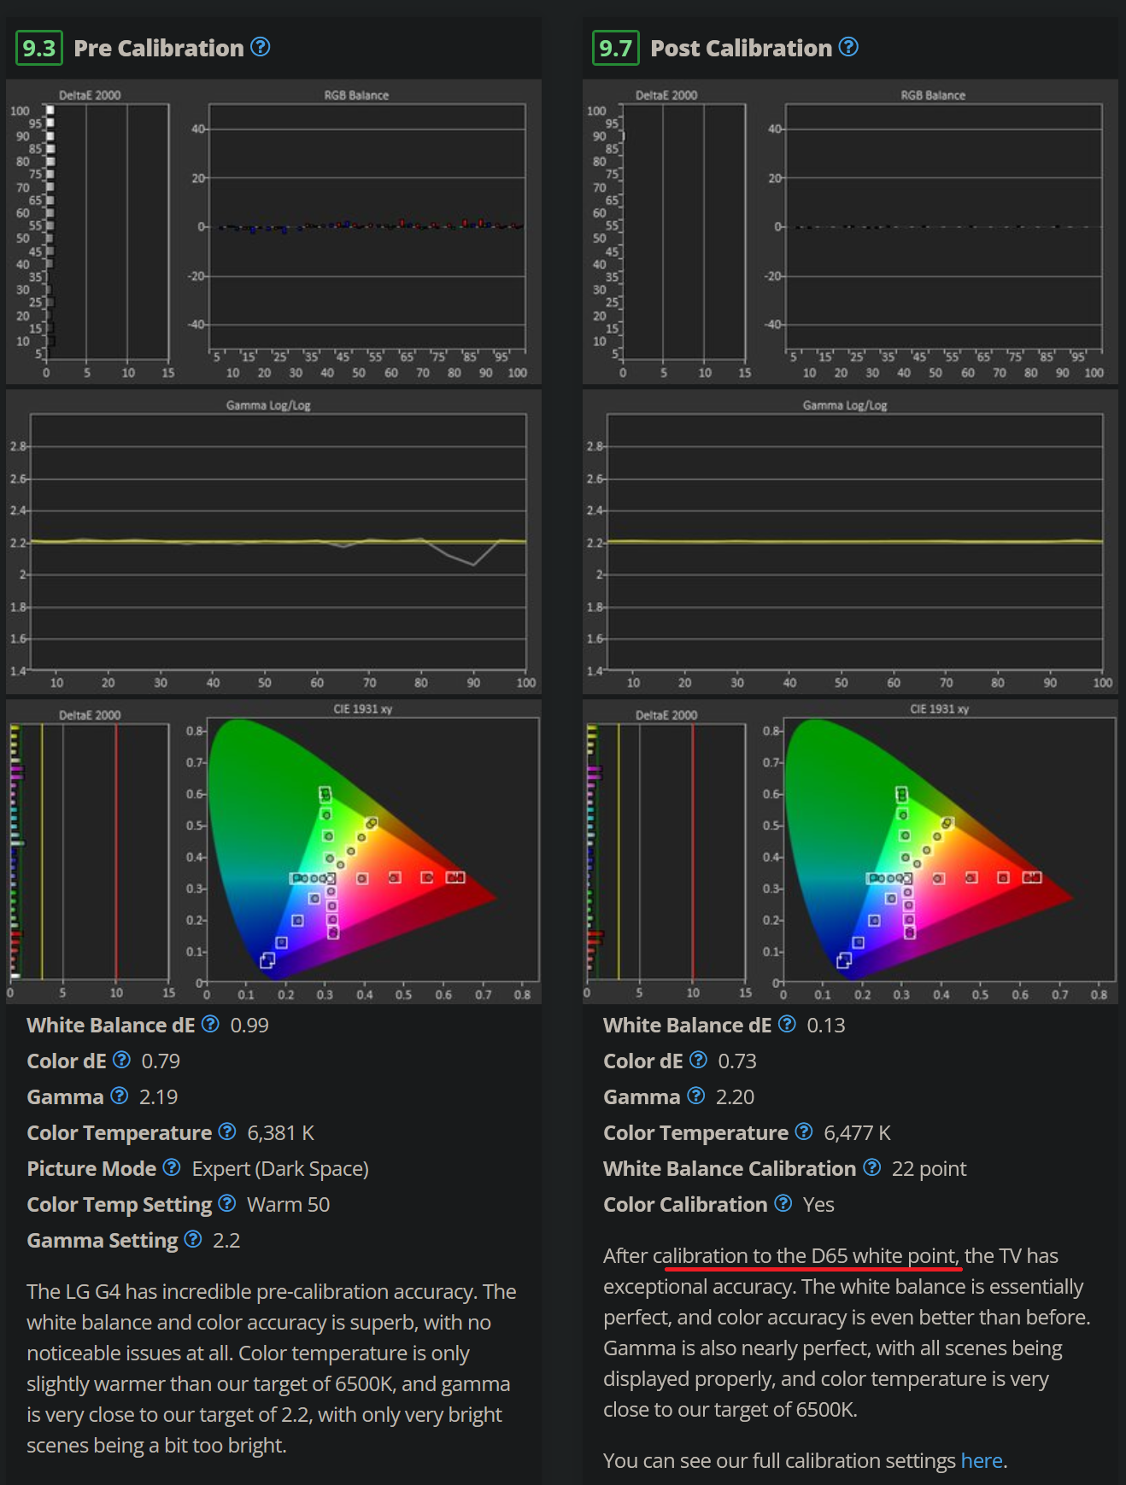The width and height of the screenshot is (1126, 1485).
Task: Click the 'Warm 50' color temp value
Action: 288,1204
